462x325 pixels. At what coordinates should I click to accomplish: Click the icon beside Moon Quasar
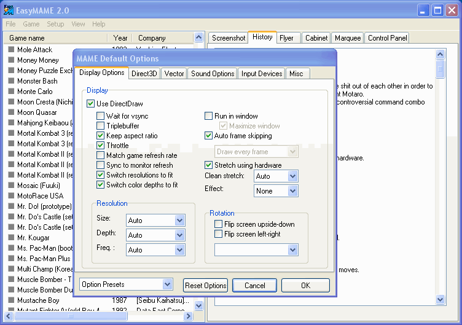11,112
